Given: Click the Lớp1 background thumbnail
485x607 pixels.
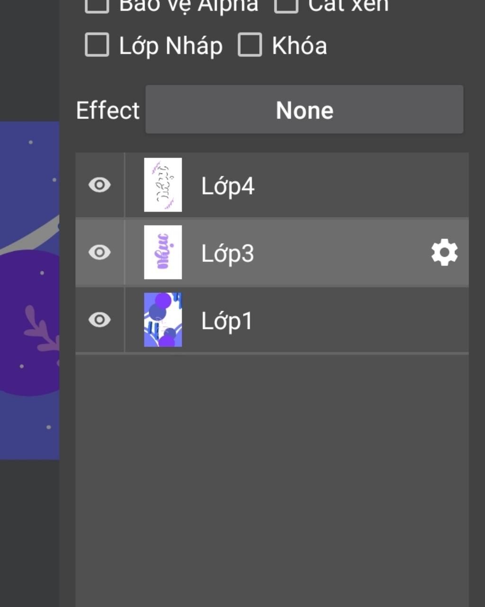Looking at the screenshot, I should click(163, 320).
